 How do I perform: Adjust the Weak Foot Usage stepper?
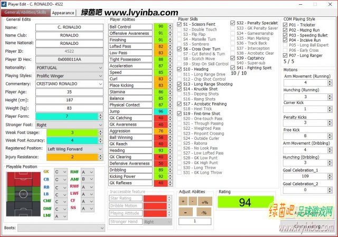[100, 132]
